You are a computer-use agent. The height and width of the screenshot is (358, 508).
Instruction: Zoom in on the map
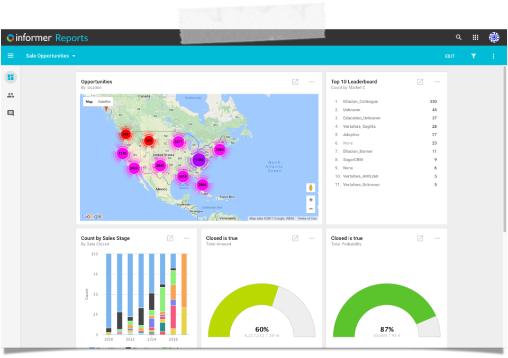pyautogui.click(x=311, y=200)
